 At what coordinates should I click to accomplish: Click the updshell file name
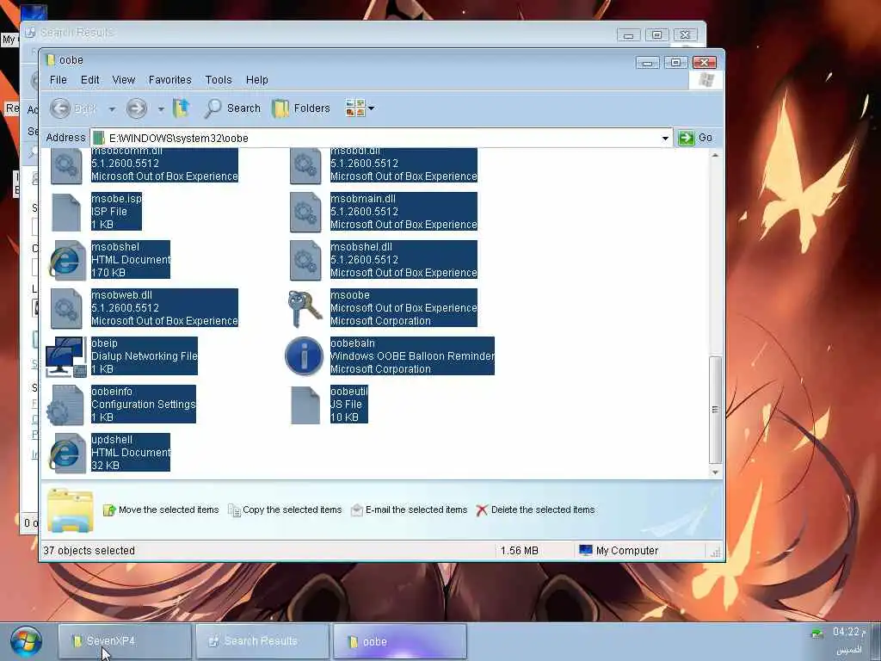[x=112, y=440]
